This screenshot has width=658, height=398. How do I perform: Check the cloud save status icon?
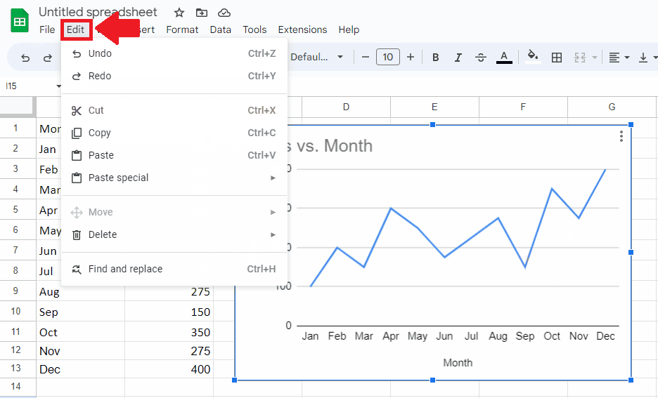pyautogui.click(x=224, y=13)
